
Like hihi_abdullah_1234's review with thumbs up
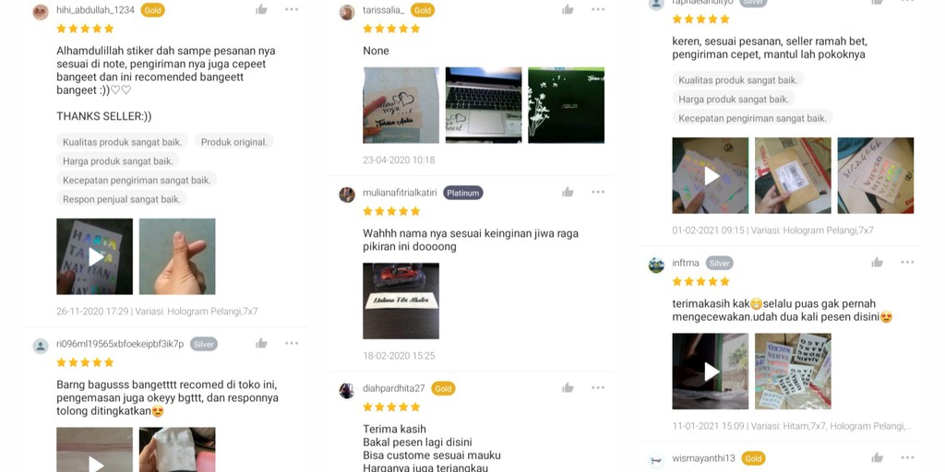coord(261,9)
